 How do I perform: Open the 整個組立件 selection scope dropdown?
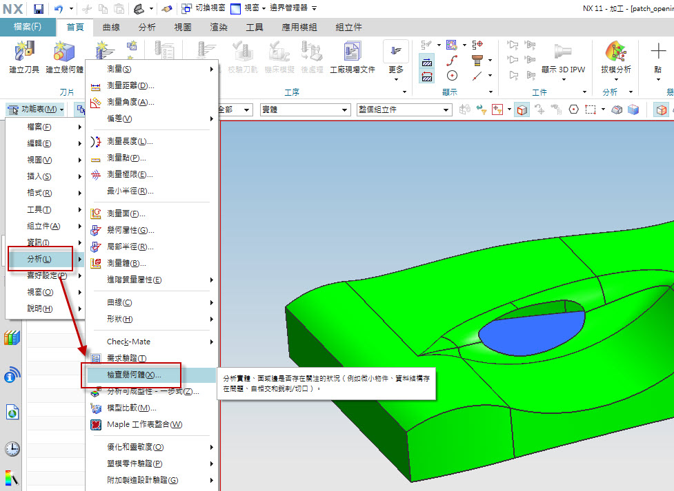pos(404,110)
